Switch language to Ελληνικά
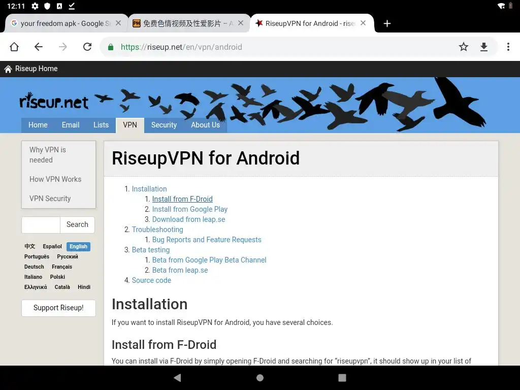 [36, 287]
